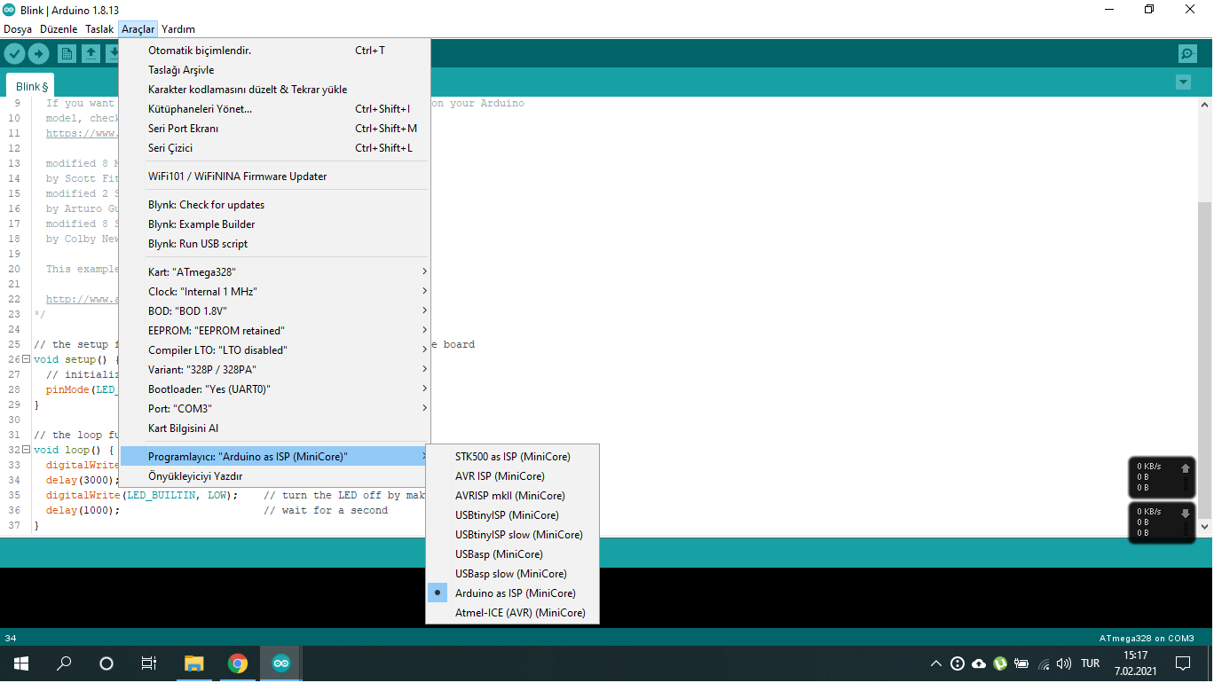Launch Google Chrome from the taskbar
This screenshot has width=1214, height=683.
pyautogui.click(x=237, y=663)
